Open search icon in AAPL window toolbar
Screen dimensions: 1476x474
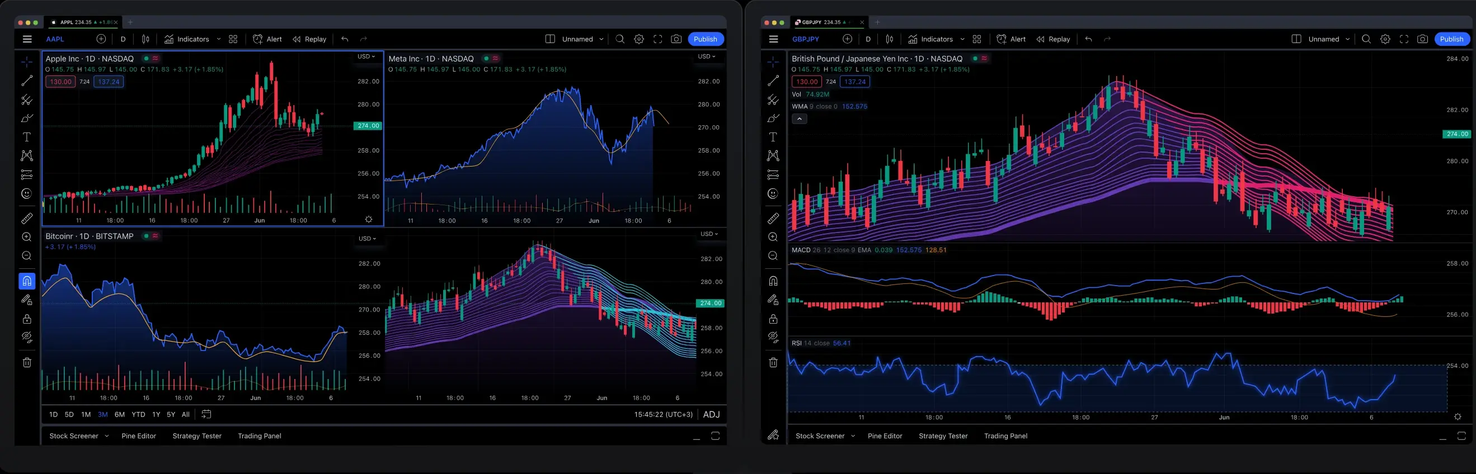(620, 39)
